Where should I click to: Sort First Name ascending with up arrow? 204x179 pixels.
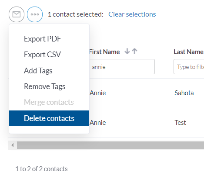(x=135, y=52)
